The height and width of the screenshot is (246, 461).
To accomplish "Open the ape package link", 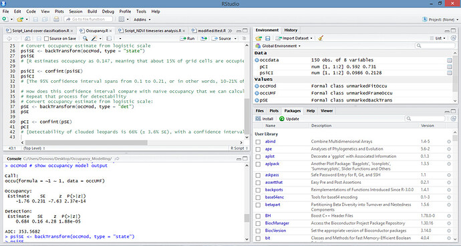I will [269, 149].
